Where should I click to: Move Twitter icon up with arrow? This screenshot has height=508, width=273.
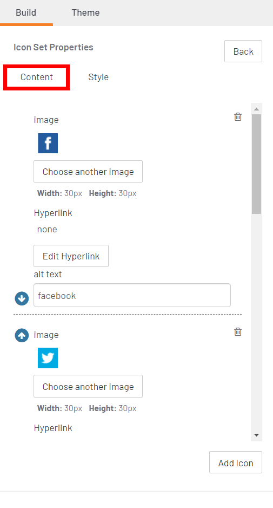coord(22,335)
